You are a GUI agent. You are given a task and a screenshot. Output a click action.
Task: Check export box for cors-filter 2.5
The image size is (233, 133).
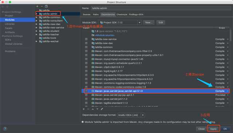click(x=86, y=51)
